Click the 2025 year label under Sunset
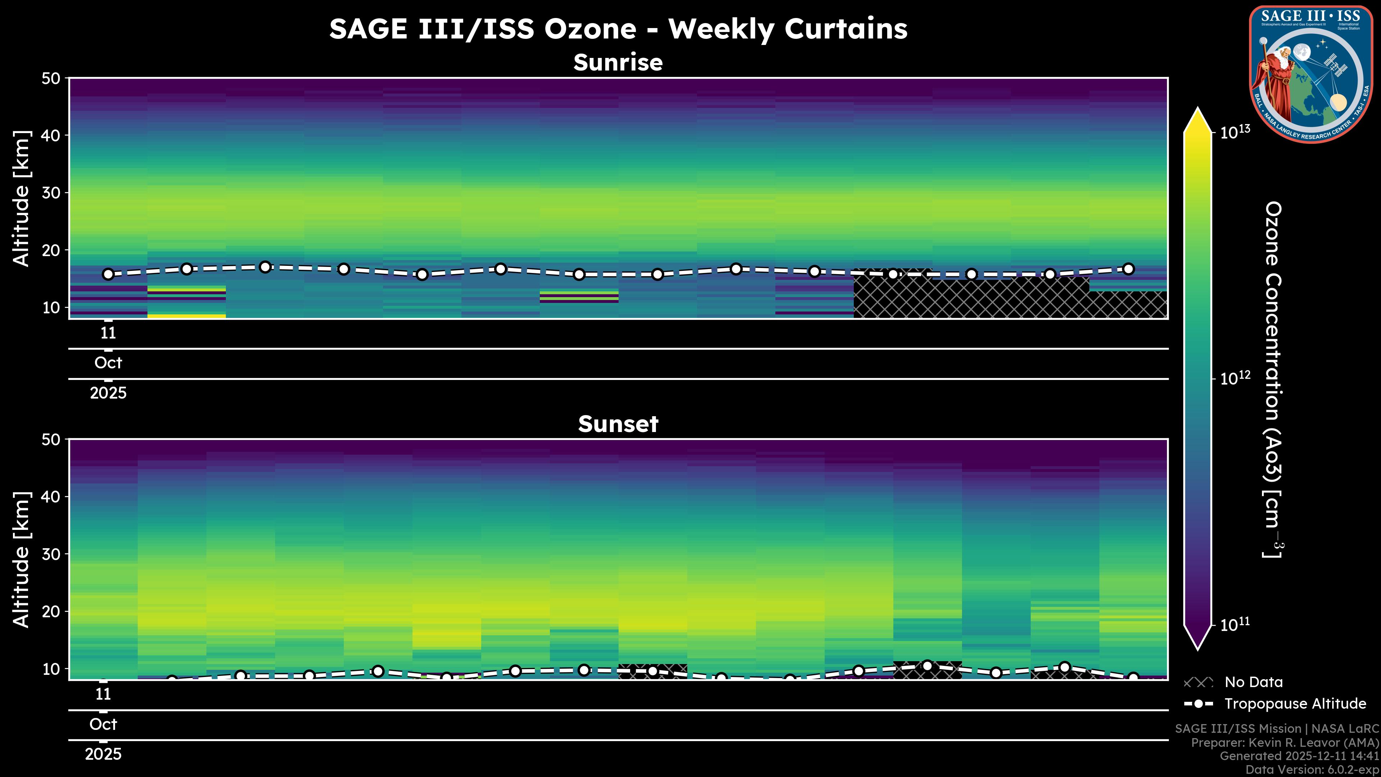This screenshot has height=777, width=1381. [x=103, y=754]
